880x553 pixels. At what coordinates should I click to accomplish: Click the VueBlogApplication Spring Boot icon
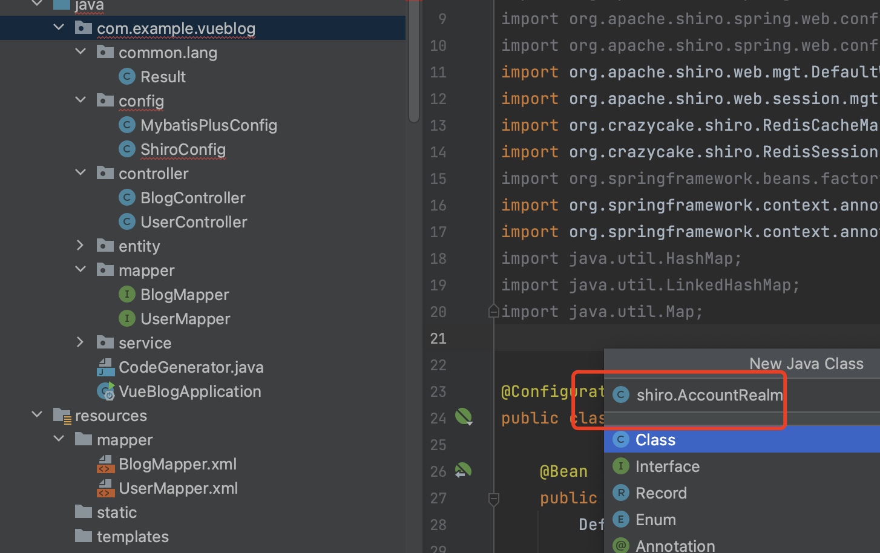[106, 391]
